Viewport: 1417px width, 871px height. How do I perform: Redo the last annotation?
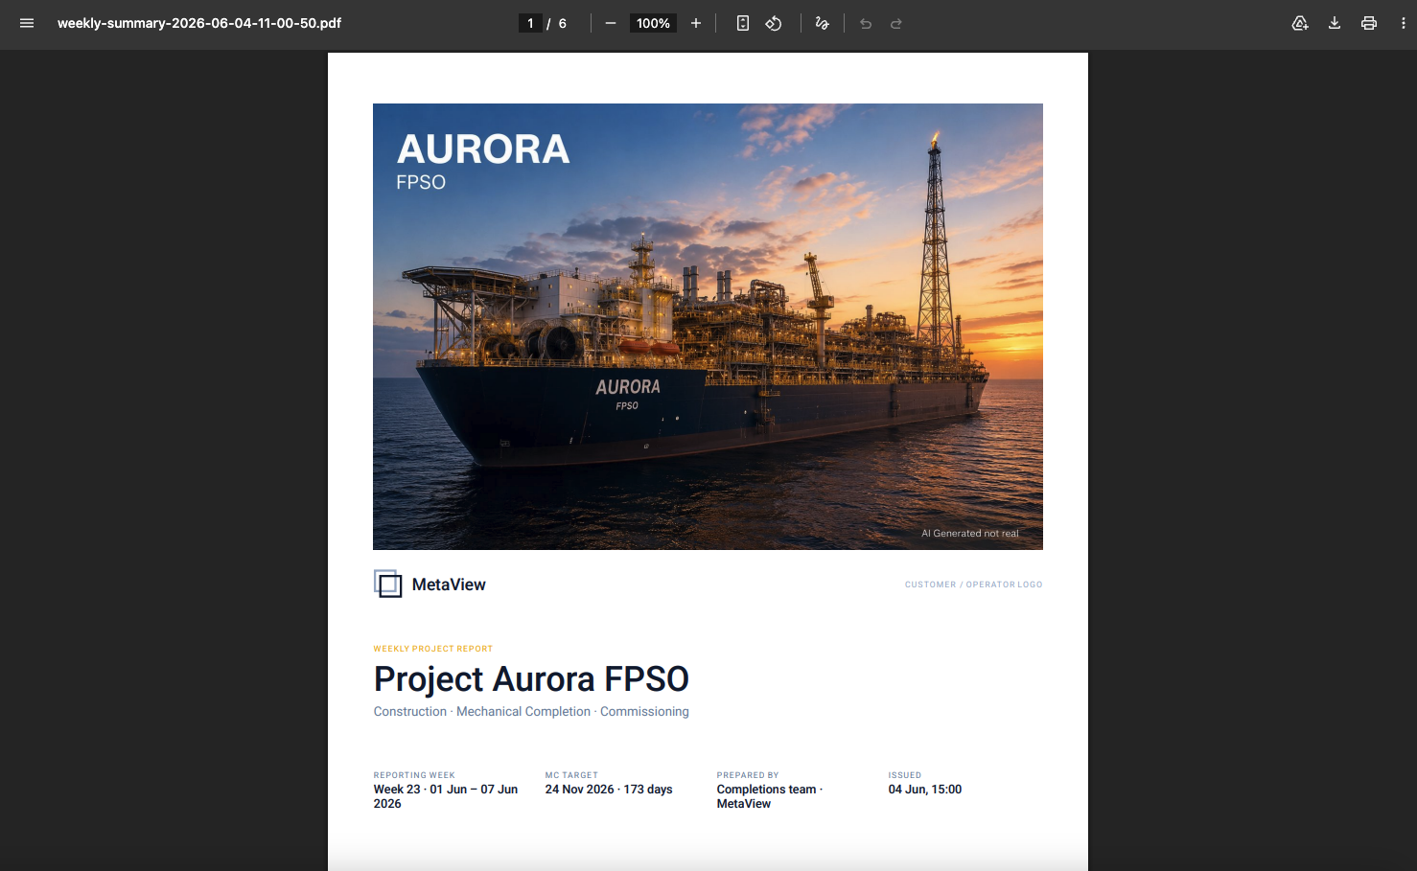896,23
